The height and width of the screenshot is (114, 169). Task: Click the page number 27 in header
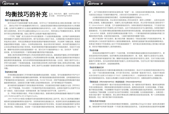tap(102, 4)
